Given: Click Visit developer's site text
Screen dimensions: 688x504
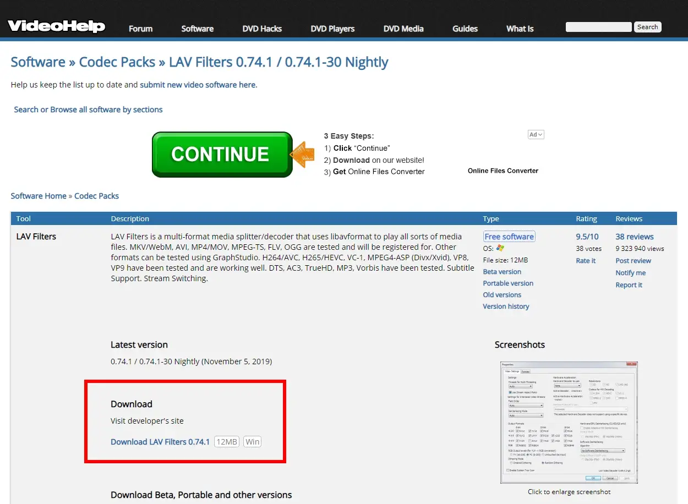Looking at the screenshot, I should click(147, 421).
